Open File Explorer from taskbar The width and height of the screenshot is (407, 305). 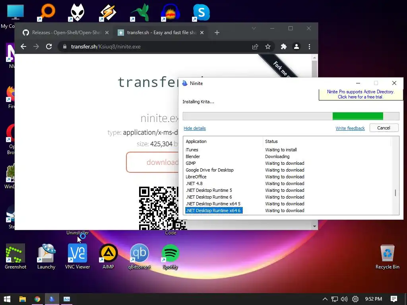pos(23,299)
